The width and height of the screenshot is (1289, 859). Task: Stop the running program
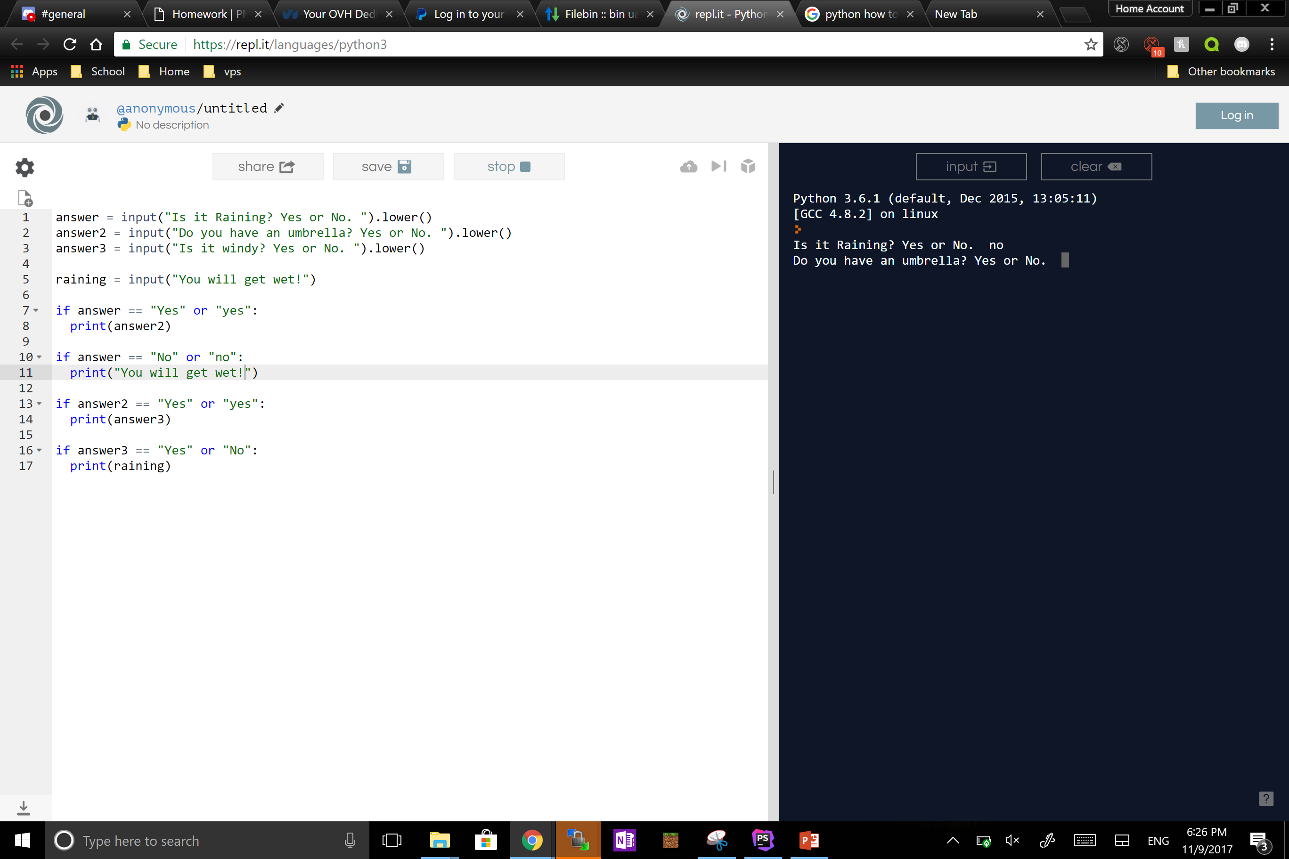coord(509,167)
